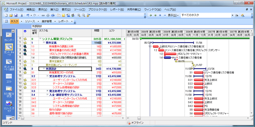The image size is (255, 127).
Task: Click the Save icon in the toolbar
Action: 16,15
